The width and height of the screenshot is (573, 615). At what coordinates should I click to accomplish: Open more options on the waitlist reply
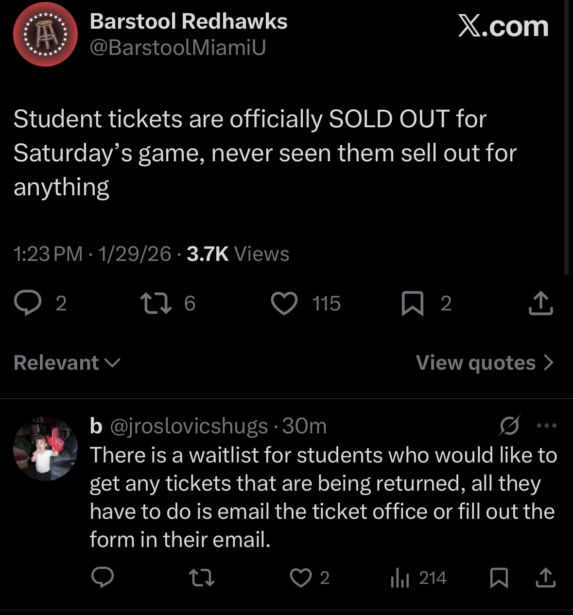pyautogui.click(x=547, y=426)
